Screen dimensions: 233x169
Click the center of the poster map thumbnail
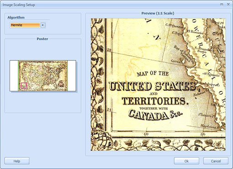click(43, 76)
